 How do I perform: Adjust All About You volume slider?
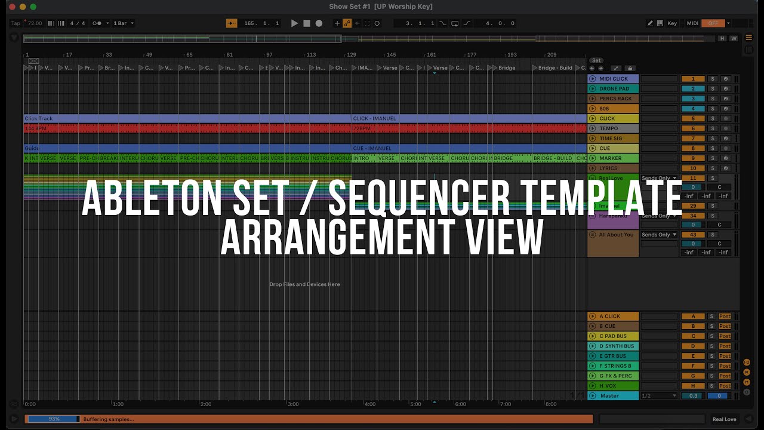[x=693, y=244]
